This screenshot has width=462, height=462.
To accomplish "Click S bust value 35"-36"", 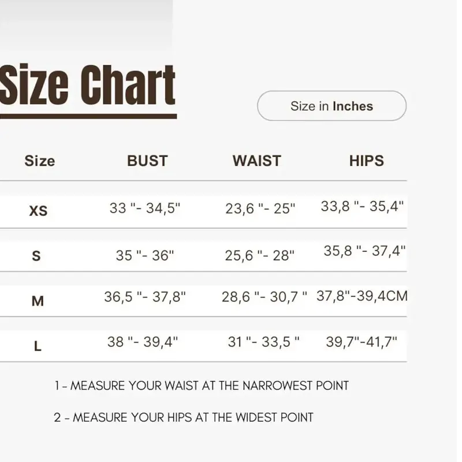I will pos(145,255).
